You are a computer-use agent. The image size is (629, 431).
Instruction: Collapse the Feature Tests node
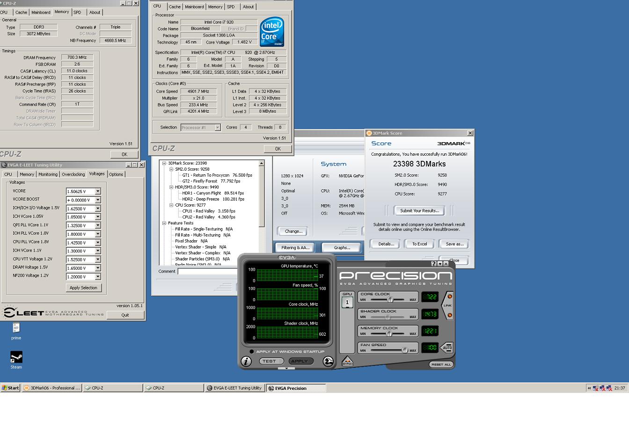[164, 223]
